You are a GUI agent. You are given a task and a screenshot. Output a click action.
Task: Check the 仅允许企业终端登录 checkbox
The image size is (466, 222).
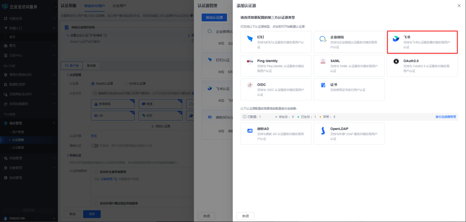[x=96, y=172]
